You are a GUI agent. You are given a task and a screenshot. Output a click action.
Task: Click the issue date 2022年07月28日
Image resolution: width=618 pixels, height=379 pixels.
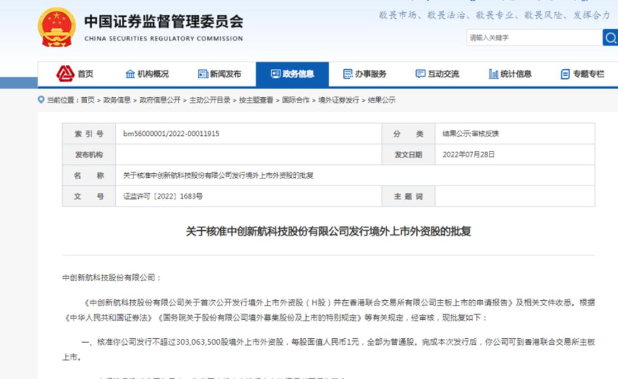coord(469,155)
